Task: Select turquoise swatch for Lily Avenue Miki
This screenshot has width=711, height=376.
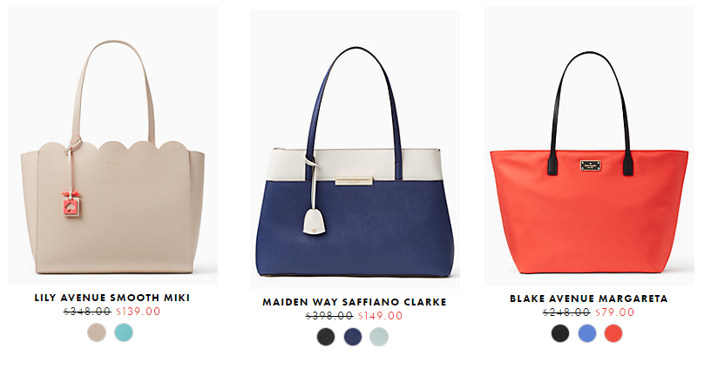Action: 124,332
